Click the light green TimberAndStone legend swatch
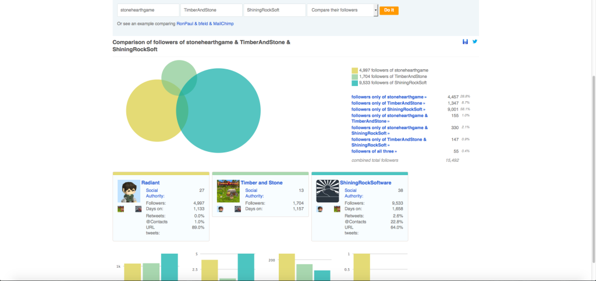596x281 pixels. [354, 77]
